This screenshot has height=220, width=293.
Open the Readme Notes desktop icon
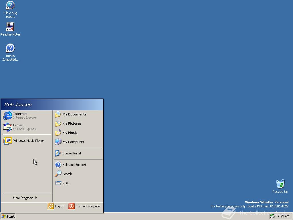coord(10,29)
